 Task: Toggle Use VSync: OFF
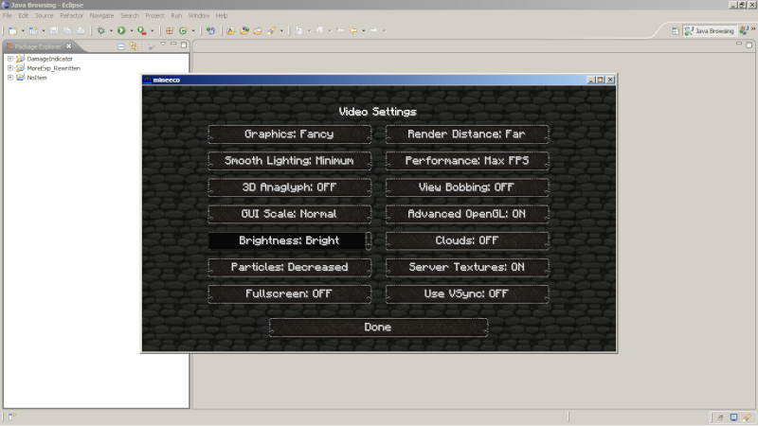coord(467,293)
